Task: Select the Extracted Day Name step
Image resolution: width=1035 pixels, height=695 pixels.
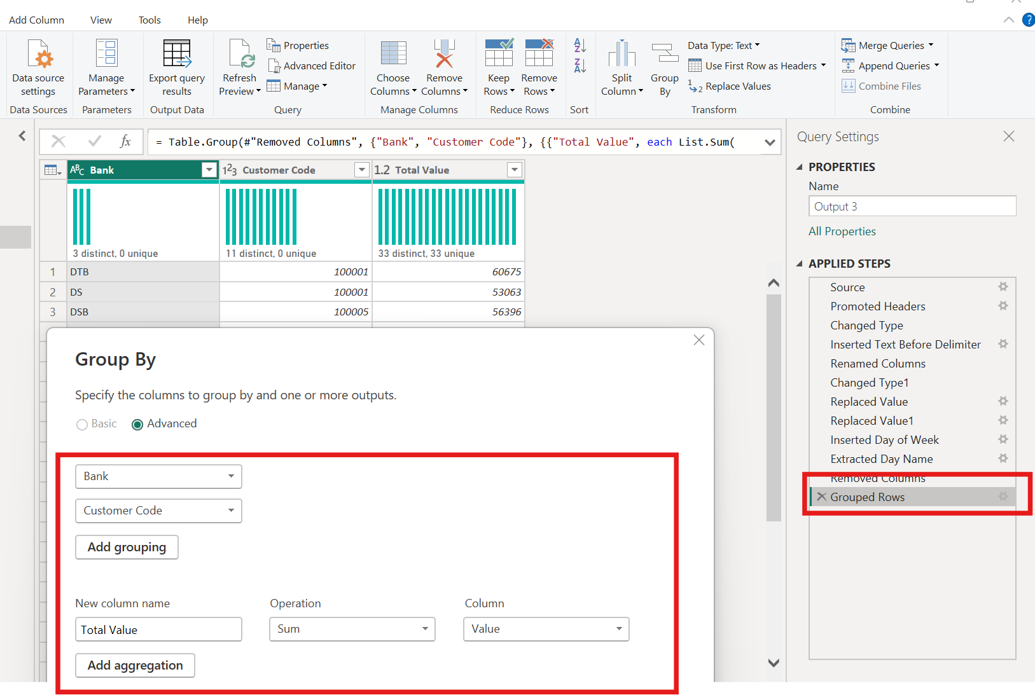Action: coord(881,459)
